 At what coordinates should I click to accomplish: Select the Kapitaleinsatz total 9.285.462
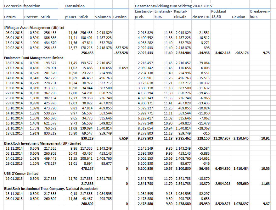[x=183, y=138]
